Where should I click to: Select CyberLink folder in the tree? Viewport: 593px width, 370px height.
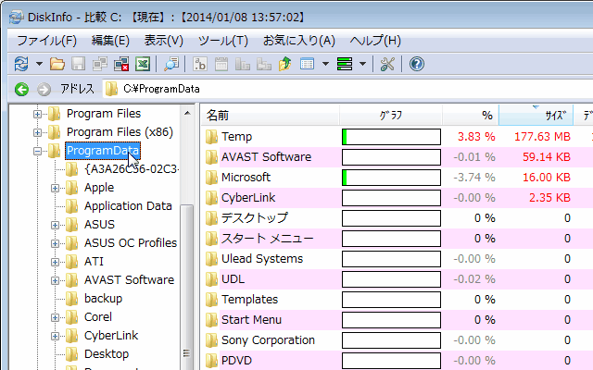tap(111, 336)
